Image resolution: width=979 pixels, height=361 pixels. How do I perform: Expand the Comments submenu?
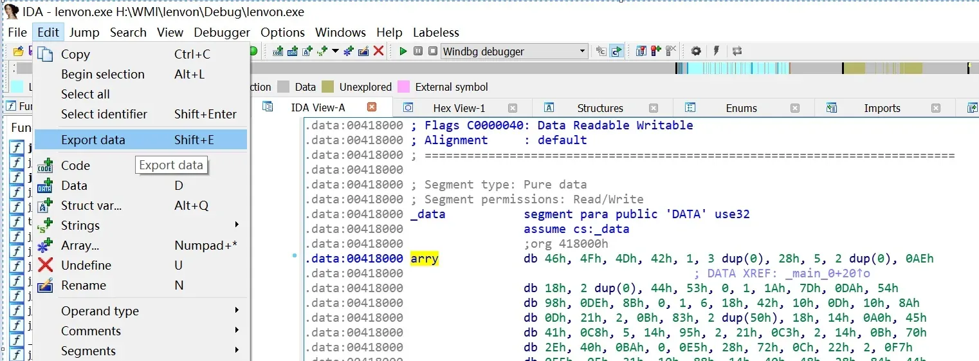tap(141, 331)
